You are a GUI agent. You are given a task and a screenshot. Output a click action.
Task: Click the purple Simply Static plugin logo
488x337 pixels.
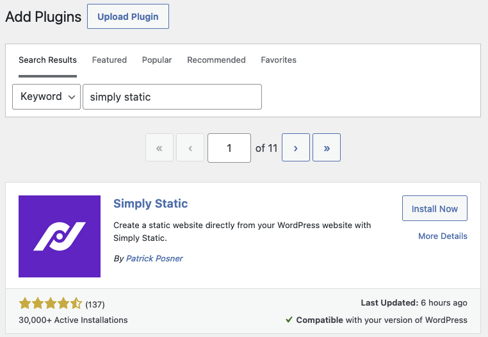[x=60, y=236]
